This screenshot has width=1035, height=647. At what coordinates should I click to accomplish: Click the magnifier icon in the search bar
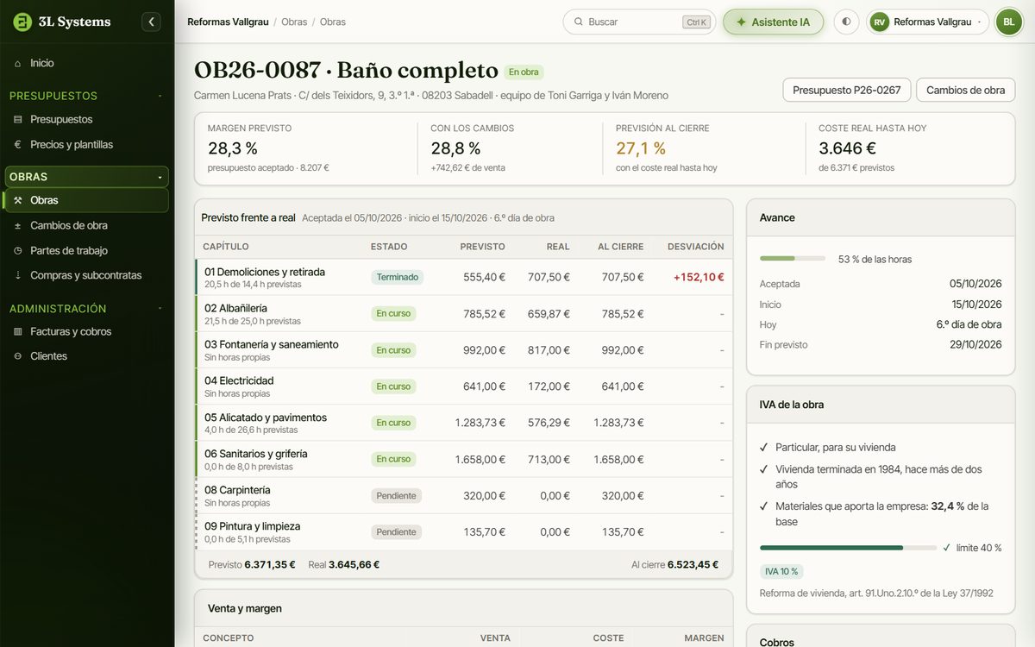point(578,22)
